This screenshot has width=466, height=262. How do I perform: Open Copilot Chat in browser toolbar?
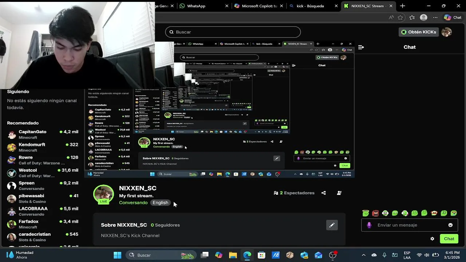point(453,17)
